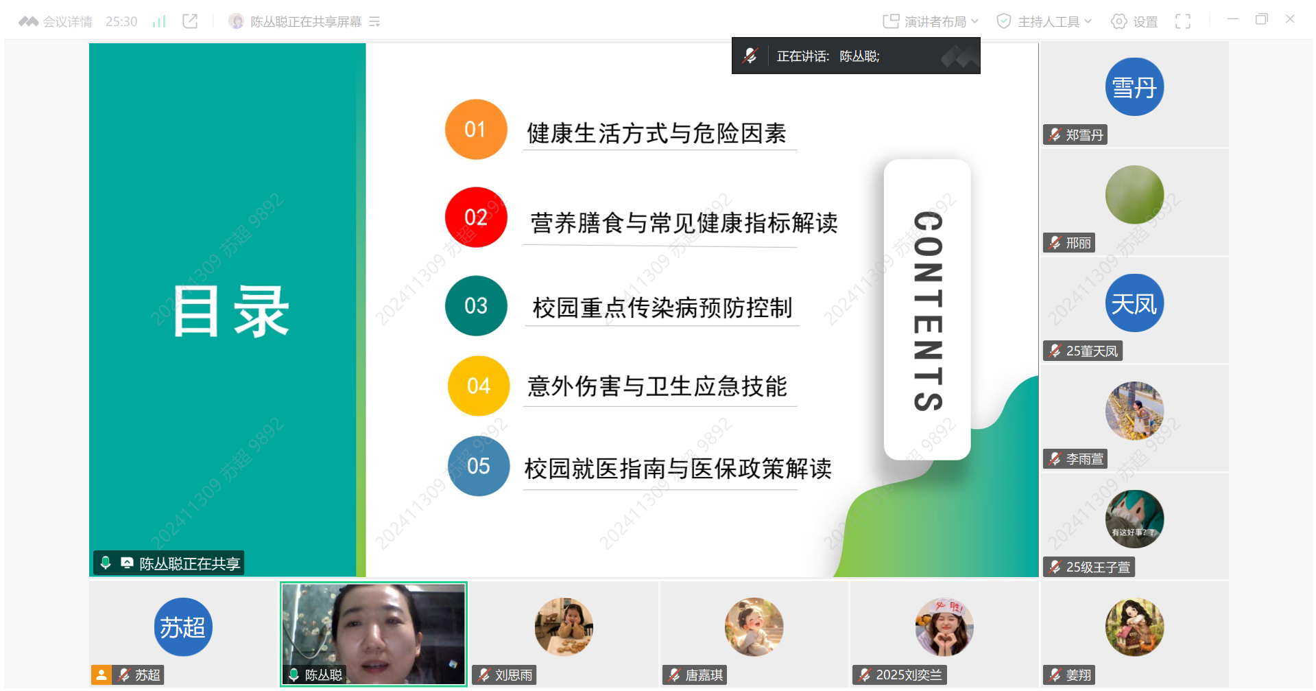Viewport: 1316px width, 691px height.
Task: Open the 设置 settings menu
Action: coord(1145,22)
